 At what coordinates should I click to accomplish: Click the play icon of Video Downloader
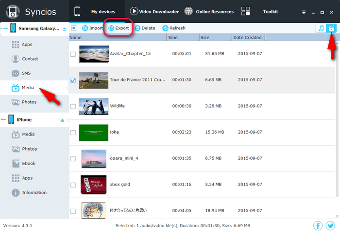[x=134, y=11]
